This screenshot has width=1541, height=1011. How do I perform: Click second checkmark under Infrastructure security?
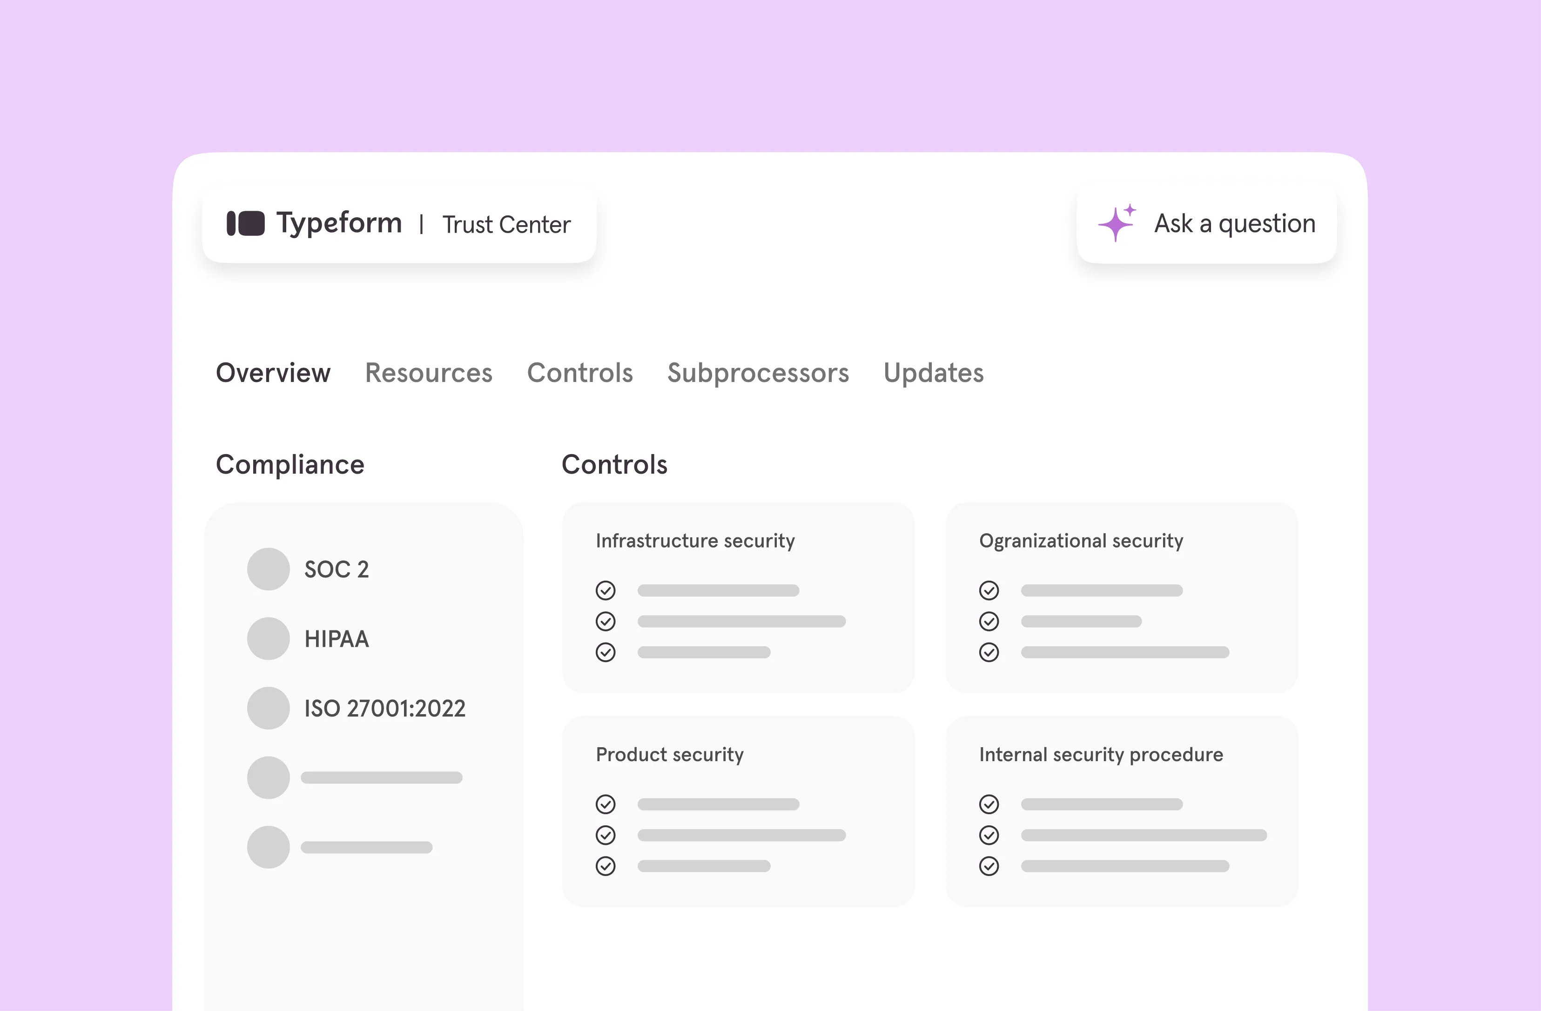(x=606, y=622)
